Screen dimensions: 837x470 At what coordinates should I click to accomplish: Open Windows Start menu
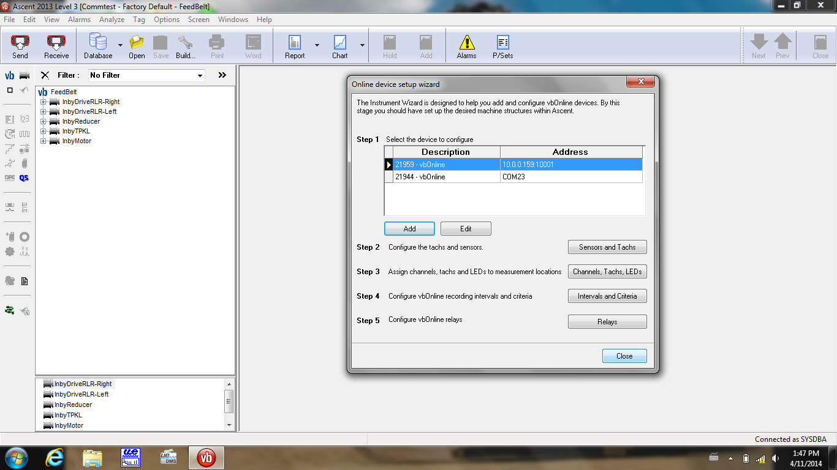[x=16, y=458]
